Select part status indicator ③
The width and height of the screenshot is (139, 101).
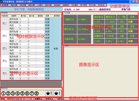click(13, 93)
